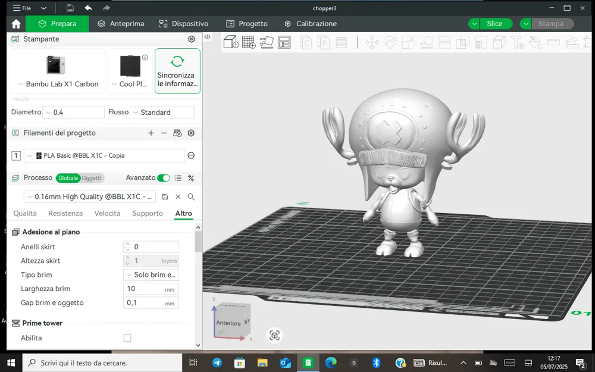Open filament settings gear icon
Screen dimensions: 595x372
[191, 133]
